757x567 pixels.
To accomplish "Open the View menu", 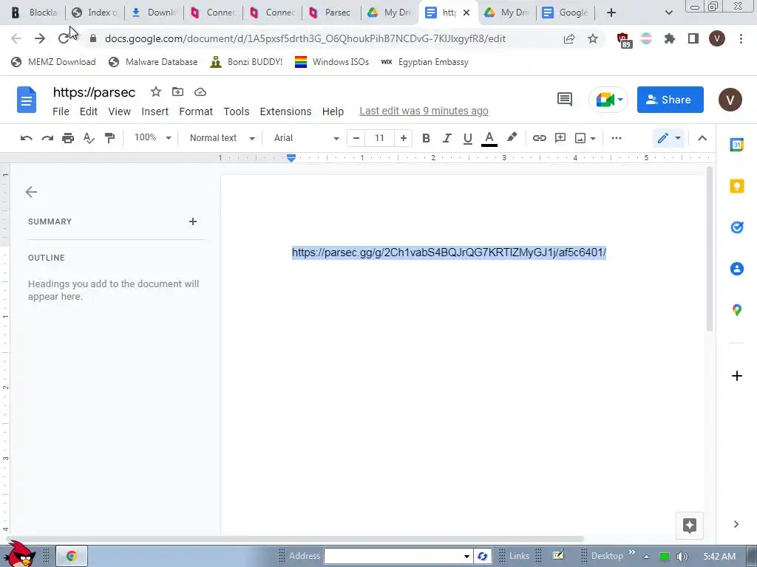I will point(119,111).
